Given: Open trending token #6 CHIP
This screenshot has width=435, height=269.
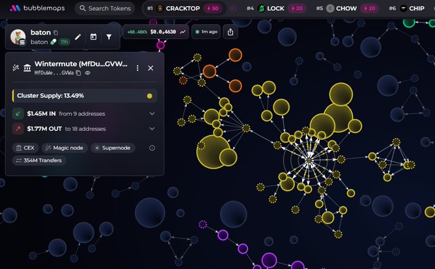Looking at the screenshot, I should click(407, 8).
